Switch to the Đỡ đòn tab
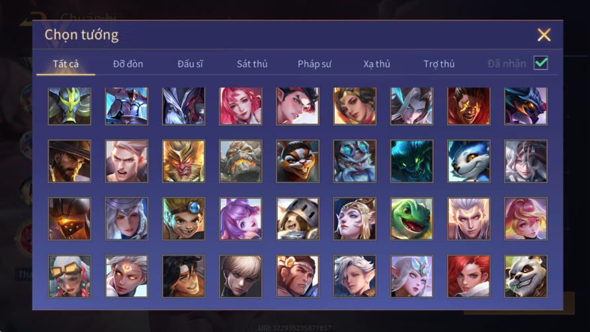This screenshot has height=332, width=590. tap(128, 63)
